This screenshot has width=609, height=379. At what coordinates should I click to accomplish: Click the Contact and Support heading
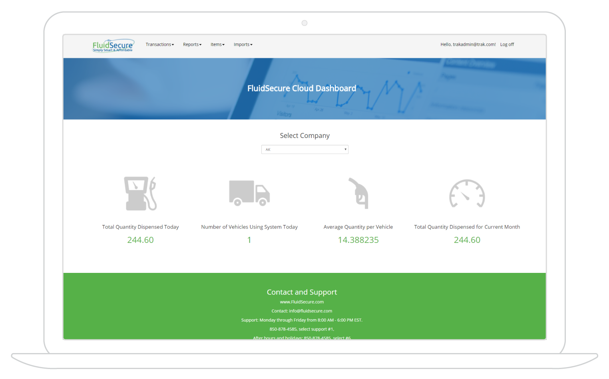(302, 292)
